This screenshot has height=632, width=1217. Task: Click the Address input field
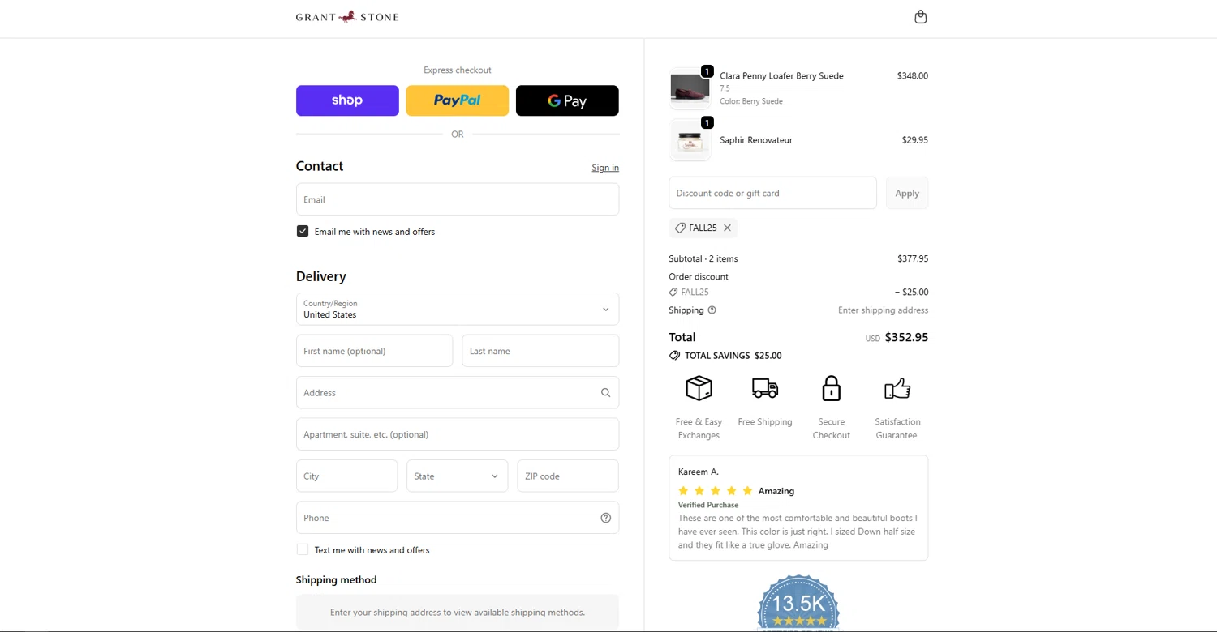click(x=458, y=393)
